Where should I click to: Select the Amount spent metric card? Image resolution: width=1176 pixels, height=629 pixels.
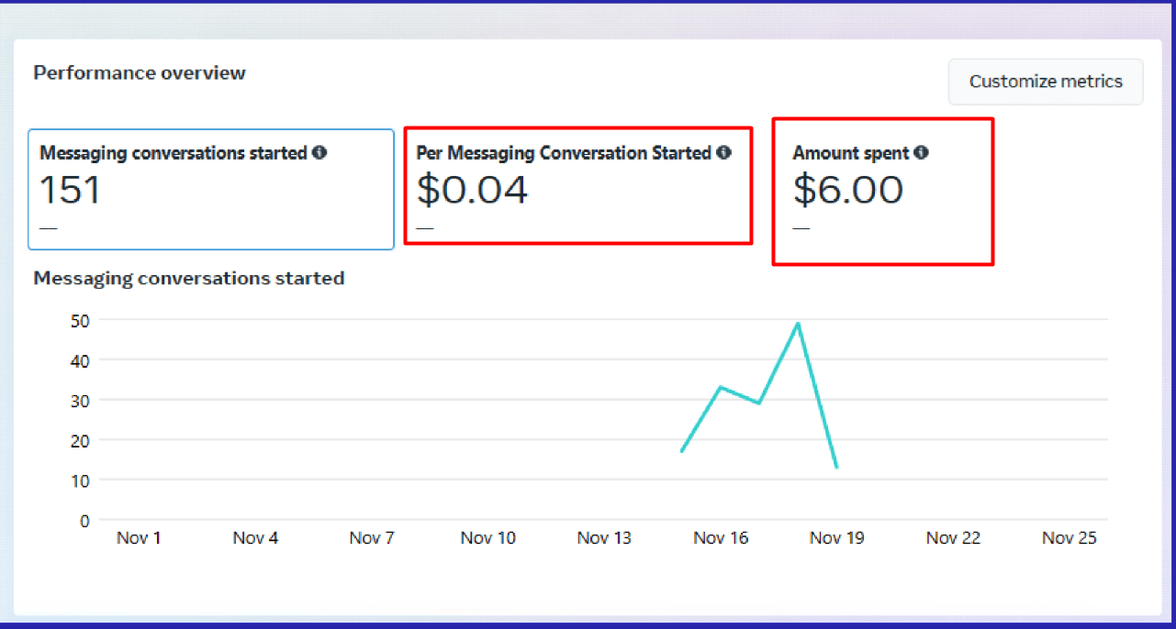(882, 192)
